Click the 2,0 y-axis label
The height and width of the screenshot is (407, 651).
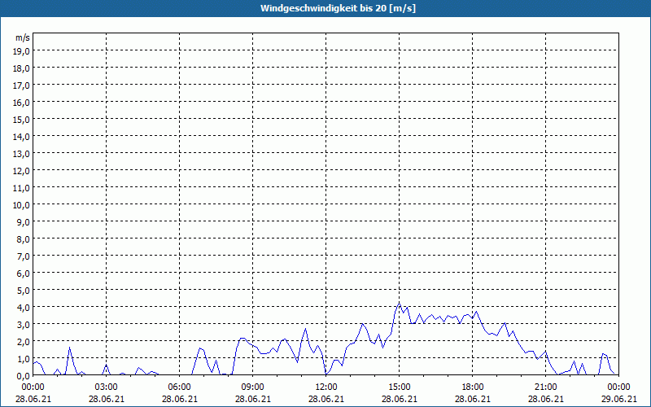pos(24,342)
